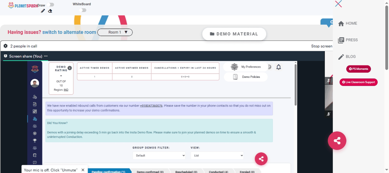Click the notification bell icon

(x=279, y=67)
